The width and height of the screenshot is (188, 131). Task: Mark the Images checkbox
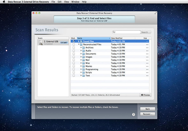click(74, 57)
